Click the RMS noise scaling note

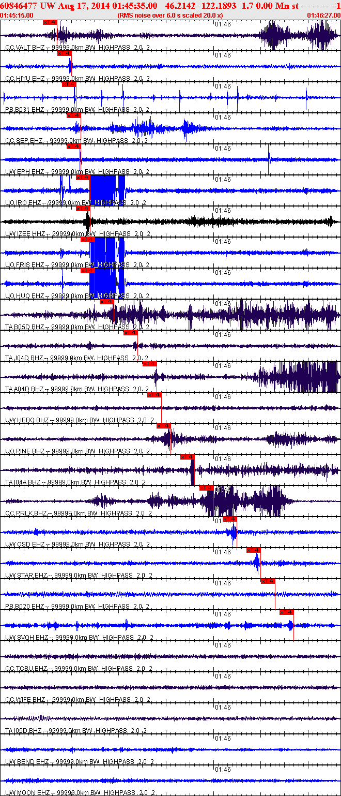pos(170,16)
